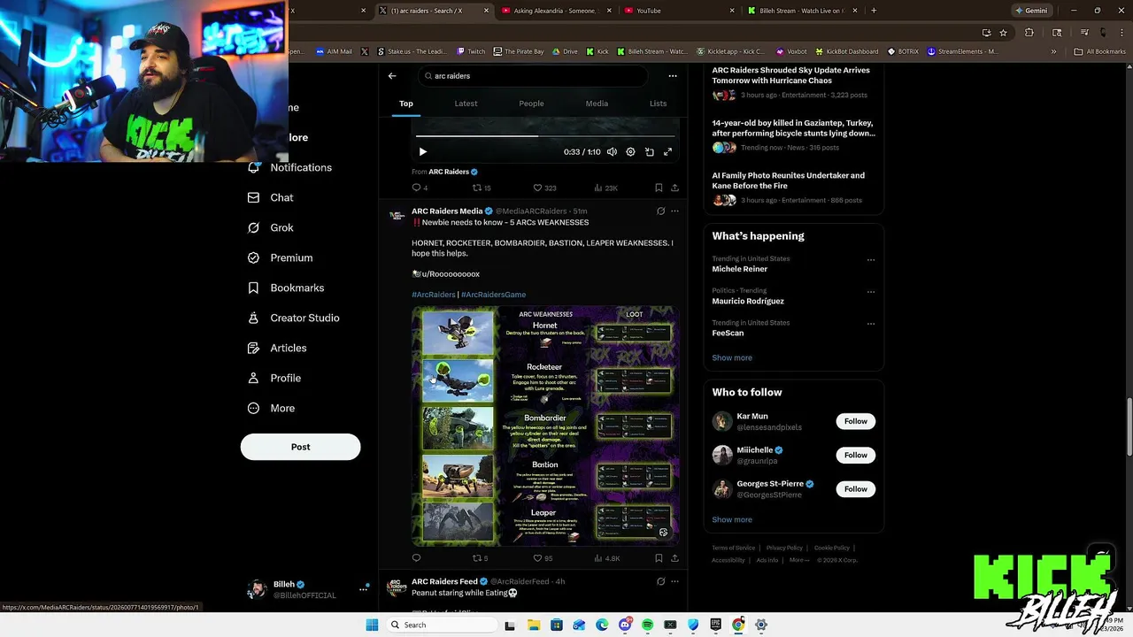The height and width of the screenshot is (637, 1133).
Task: Open video playback settings gear
Action: pos(630,152)
